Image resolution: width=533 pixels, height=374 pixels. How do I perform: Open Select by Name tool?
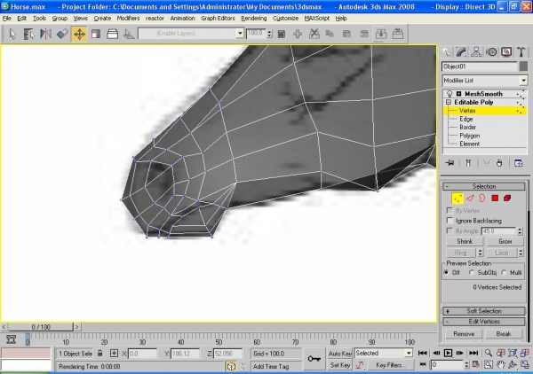pos(29,34)
